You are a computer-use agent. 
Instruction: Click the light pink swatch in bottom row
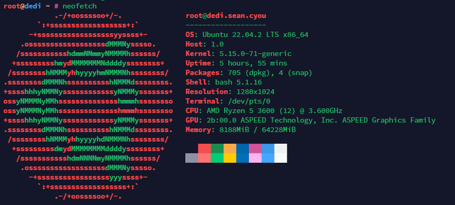[x=256, y=158]
